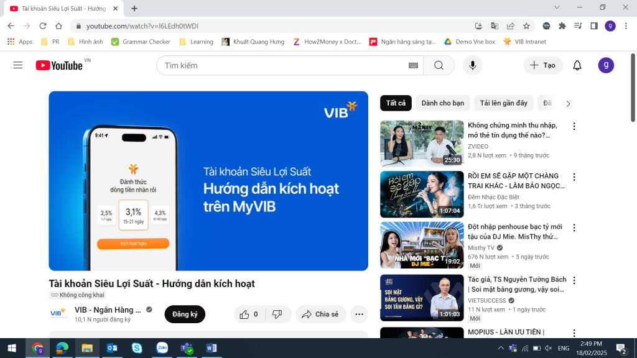Open the YouTube account avatar menu

(606, 65)
